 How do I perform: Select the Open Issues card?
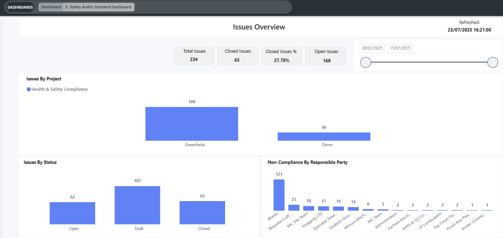[326, 56]
